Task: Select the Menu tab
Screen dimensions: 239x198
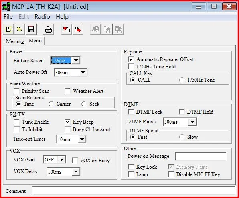Action: tap(35, 41)
